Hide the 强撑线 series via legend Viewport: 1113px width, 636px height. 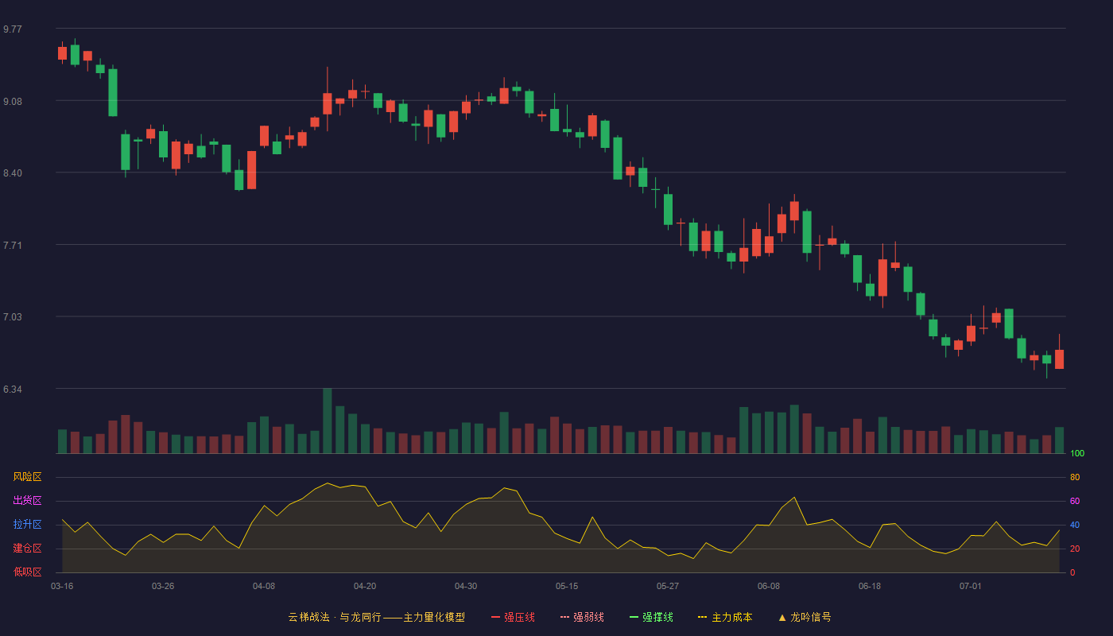point(651,617)
